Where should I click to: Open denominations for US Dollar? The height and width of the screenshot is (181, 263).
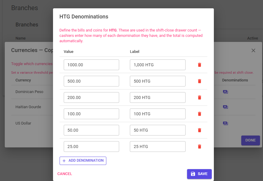coord(225,123)
